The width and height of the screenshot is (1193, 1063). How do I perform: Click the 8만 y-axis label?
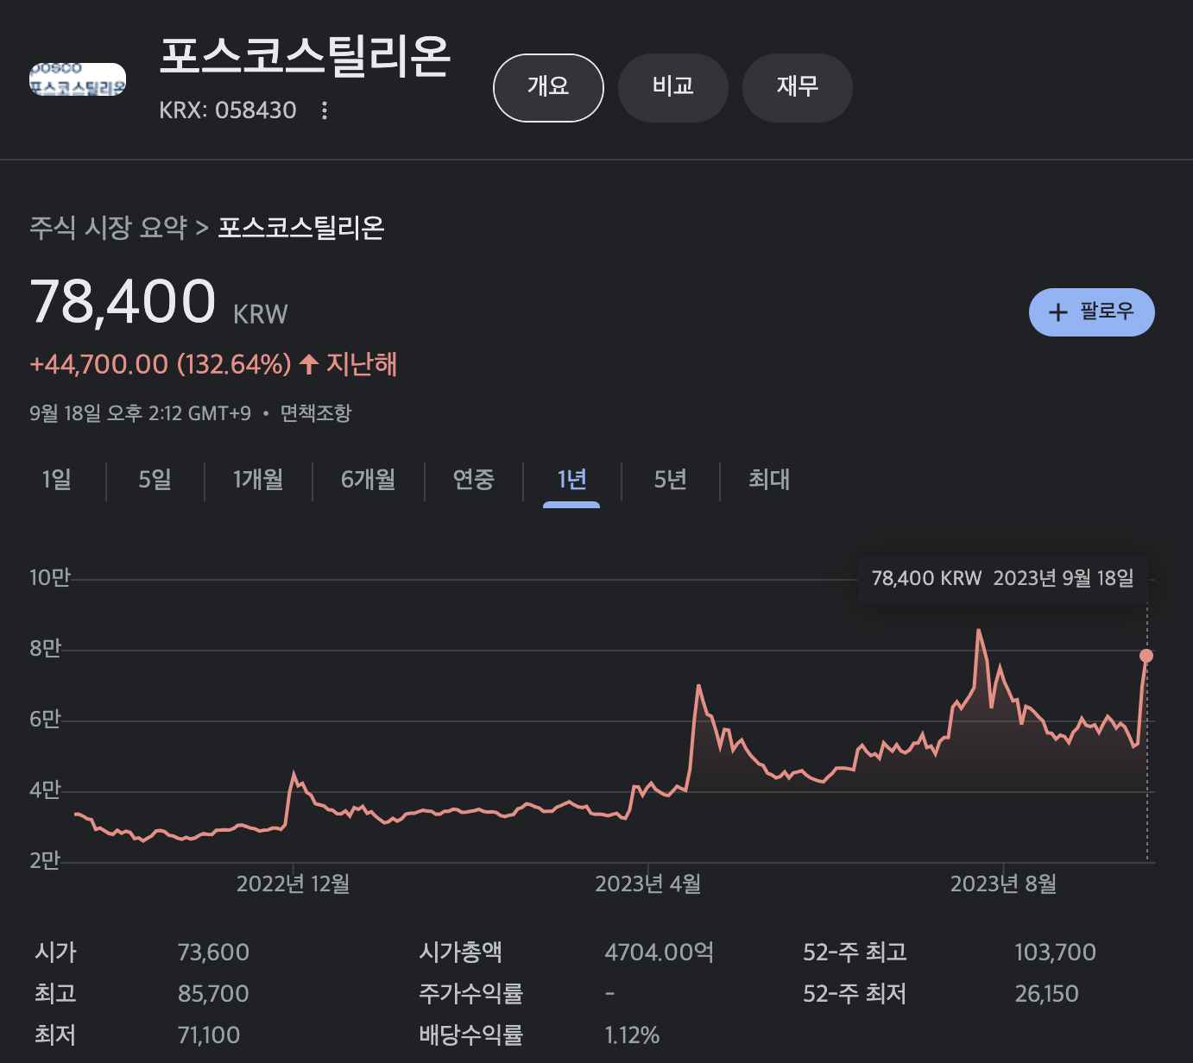[46, 648]
